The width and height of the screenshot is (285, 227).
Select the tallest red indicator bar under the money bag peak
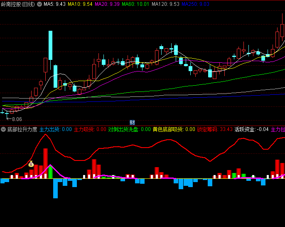45,163
